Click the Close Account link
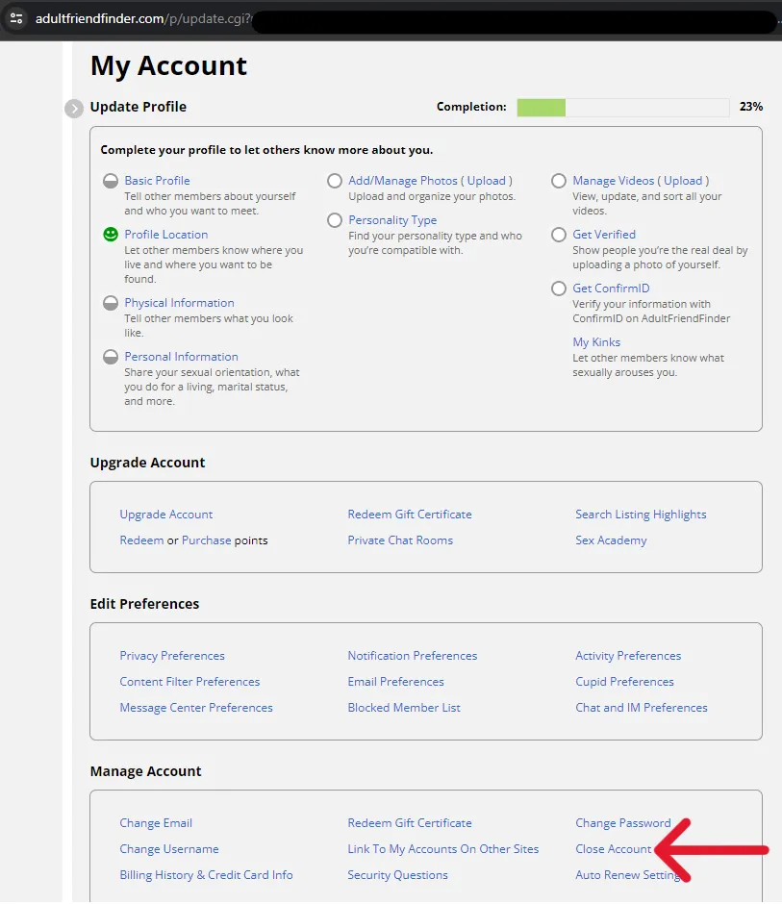This screenshot has width=782, height=904. pos(613,848)
